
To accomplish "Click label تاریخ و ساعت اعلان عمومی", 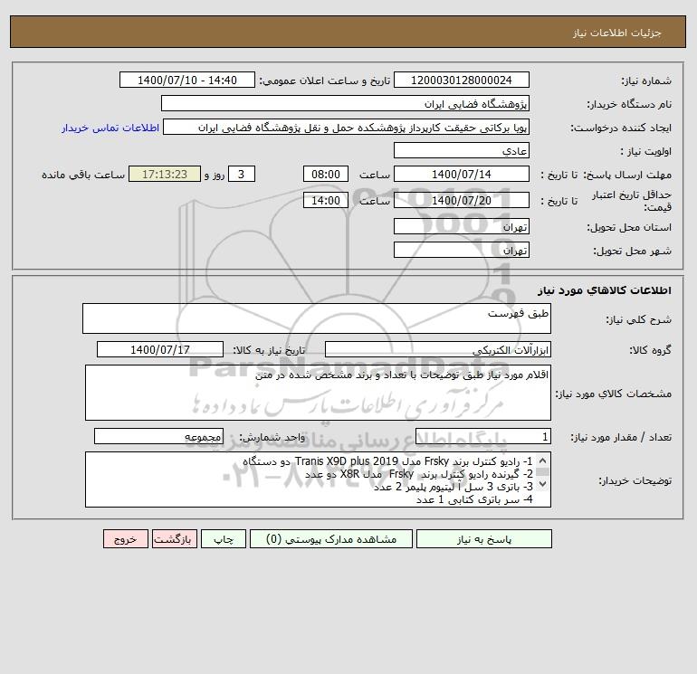I will [x=324, y=81].
